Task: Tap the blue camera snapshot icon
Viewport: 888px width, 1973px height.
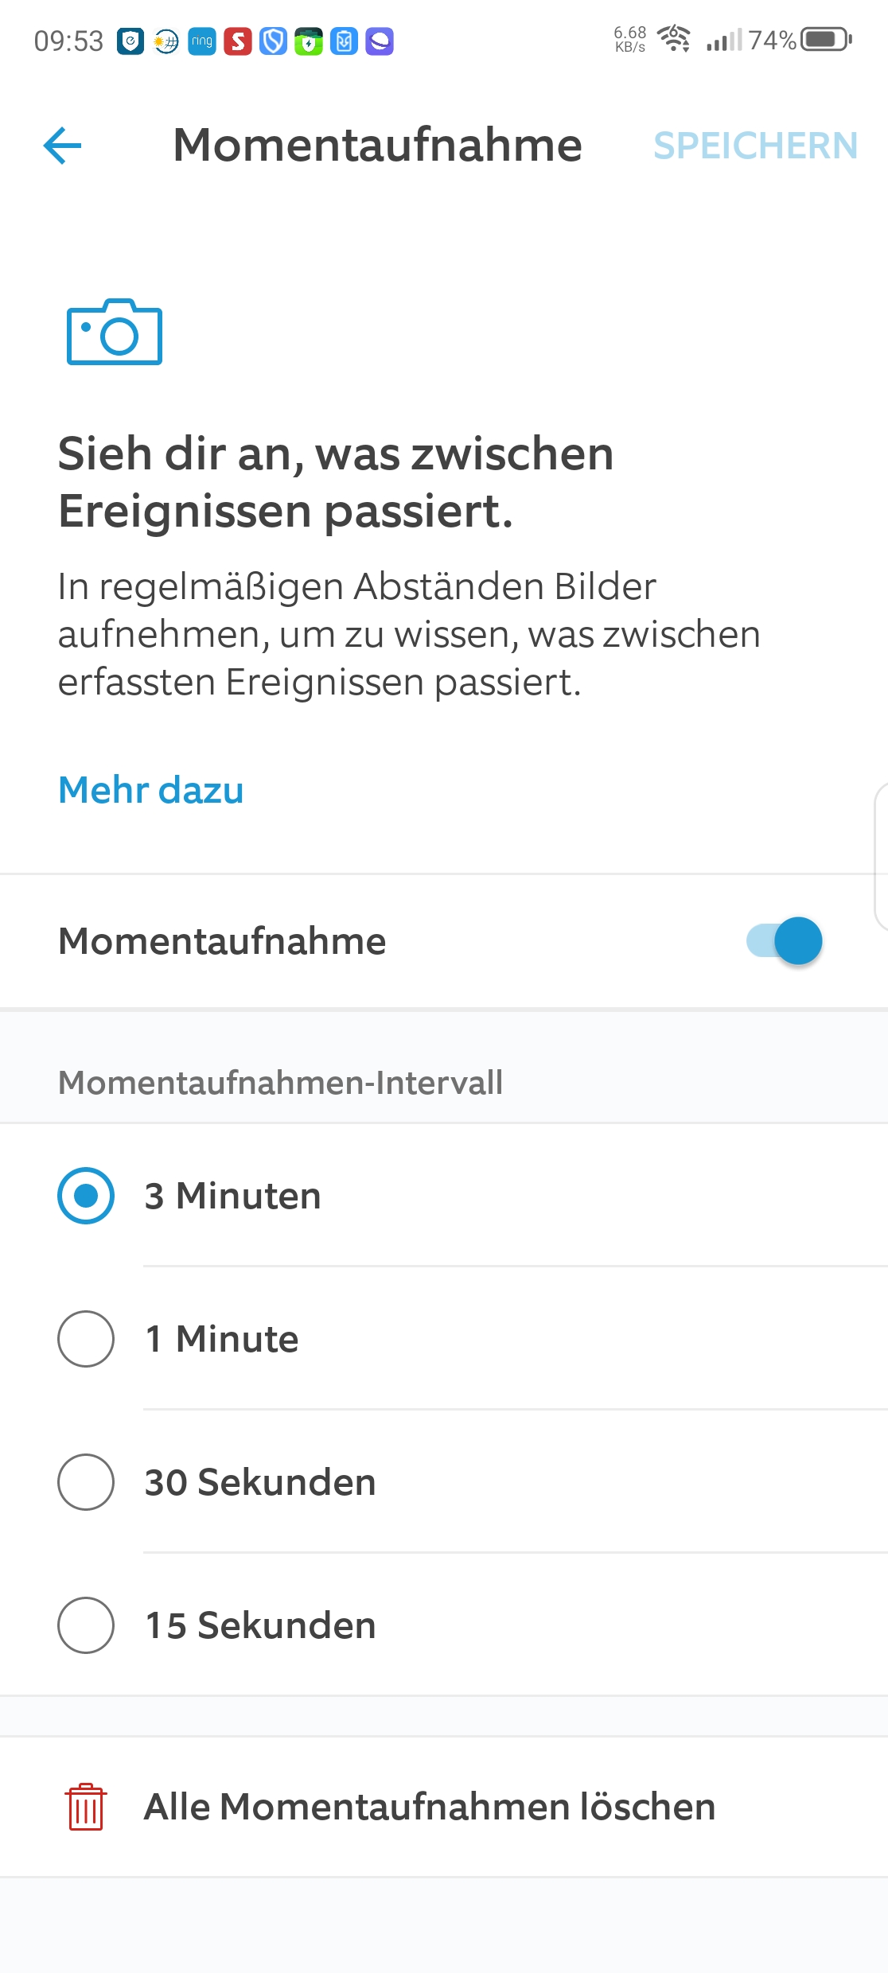Action: [115, 333]
